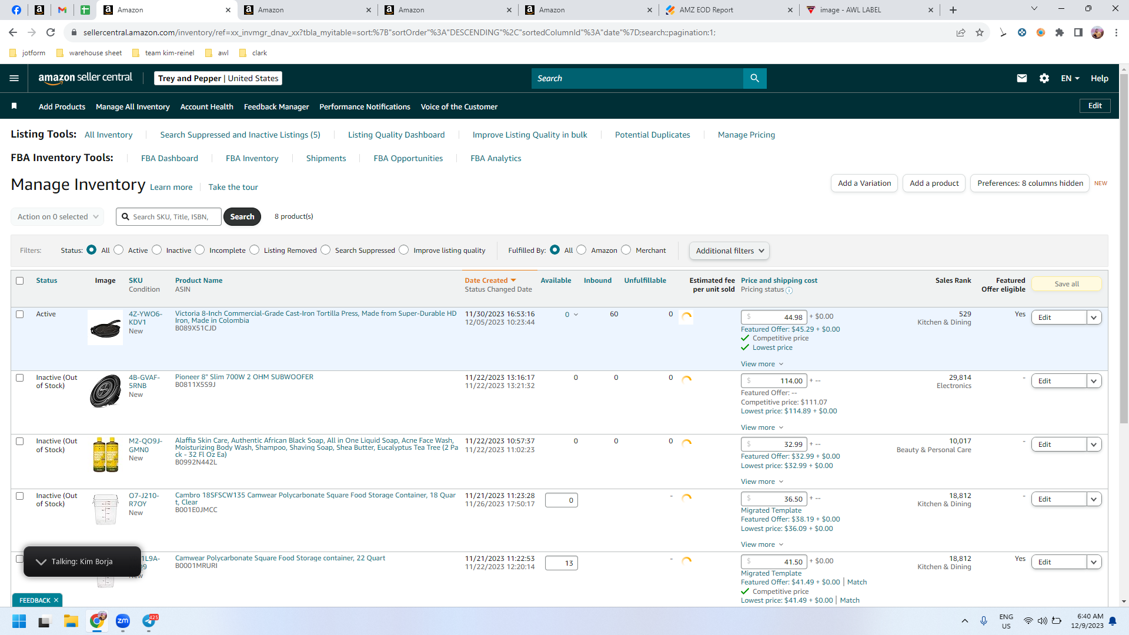Select the Cambro 18SFSCW135 row checkbox
The width and height of the screenshot is (1129, 635).
pyautogui.click(x=20, y=496)
